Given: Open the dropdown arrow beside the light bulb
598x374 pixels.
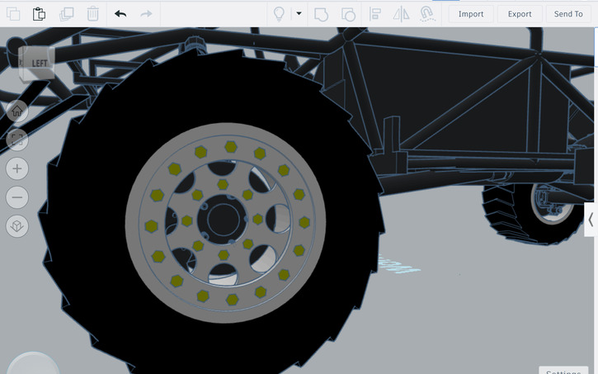Looking at the screenshot, I should click(299, 13).
